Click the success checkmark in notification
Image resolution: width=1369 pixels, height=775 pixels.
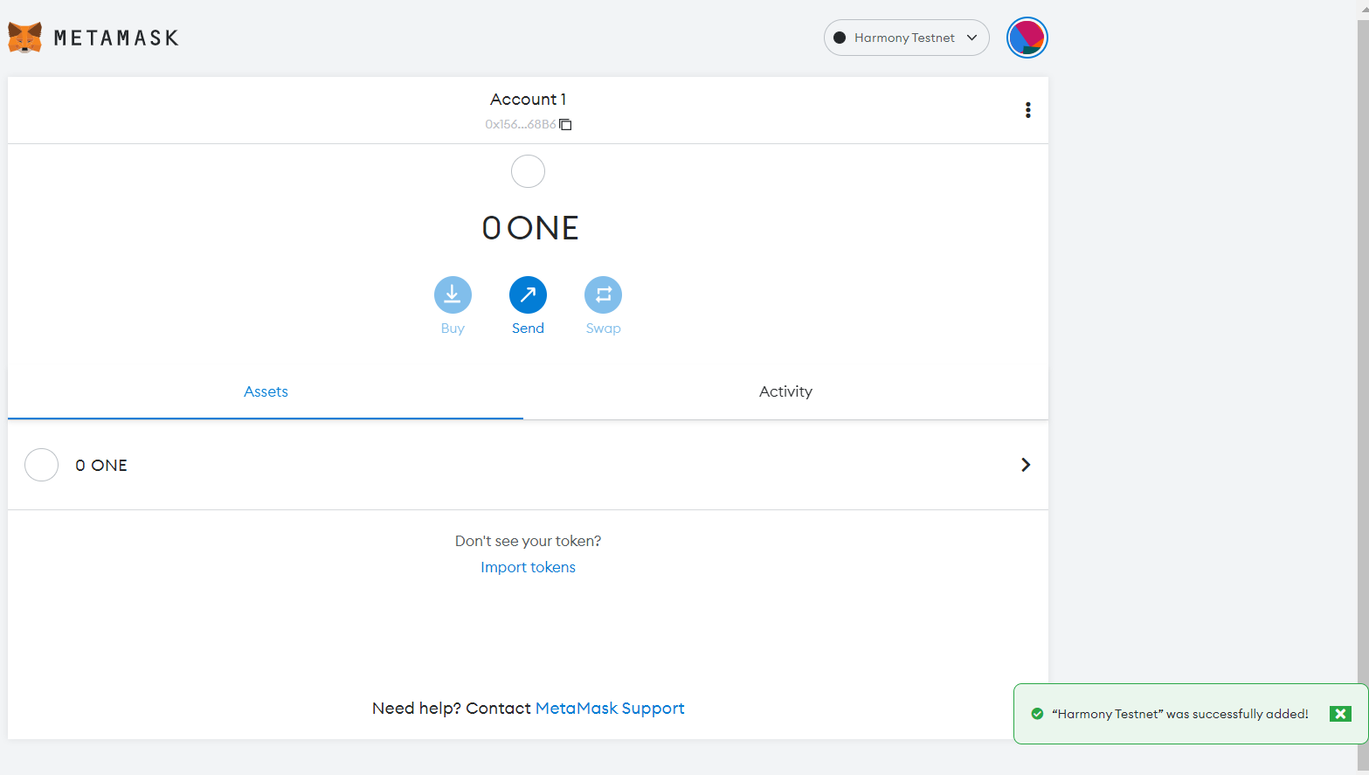[1037, 714]
